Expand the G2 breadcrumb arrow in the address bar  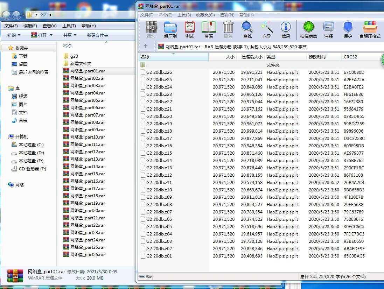51,15
